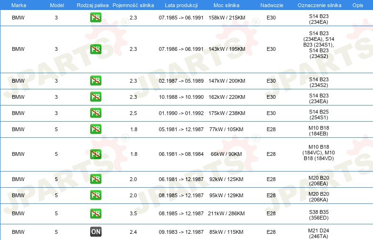
Task: Click the engine power 175kW / 238KM
Action: coord(227,113)
